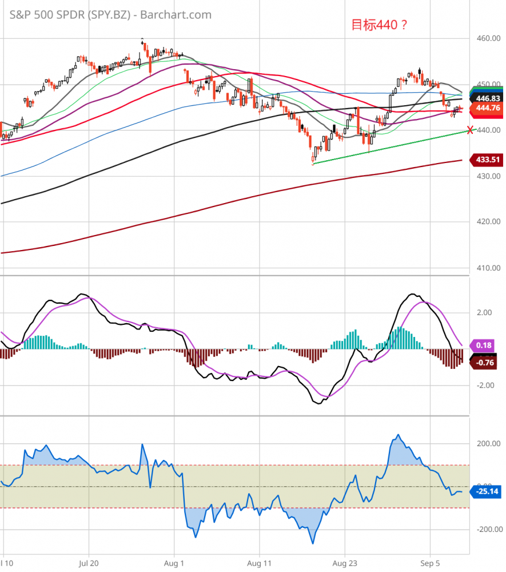This screenshot has width=506, height=572.
Task: Click the 2.00 MACD axis label
Action: (x=484, y=313)
